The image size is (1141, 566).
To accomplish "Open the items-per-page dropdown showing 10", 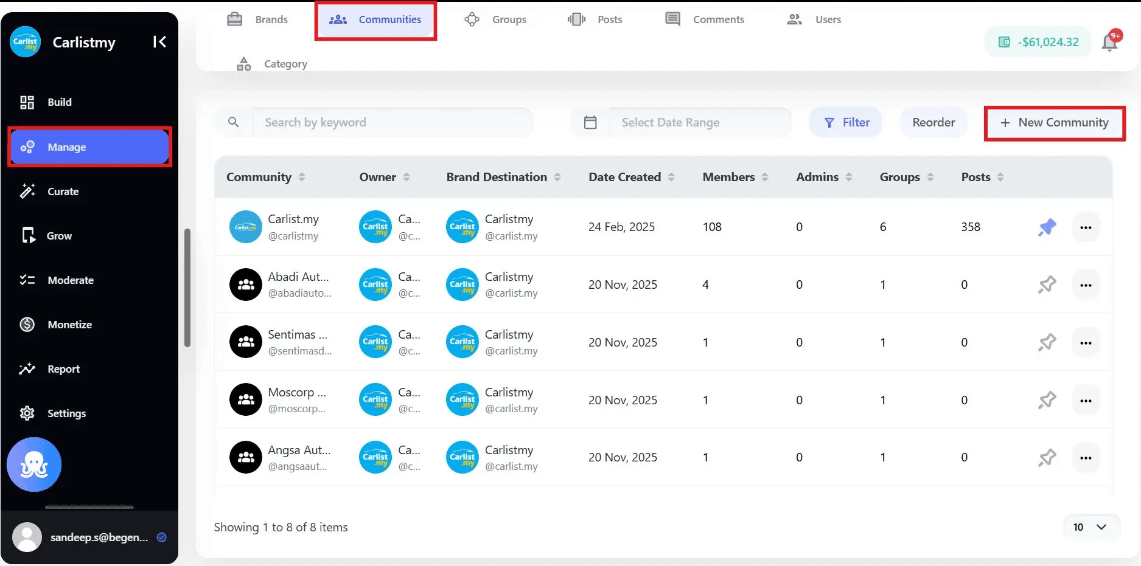I will (1091, 527).
